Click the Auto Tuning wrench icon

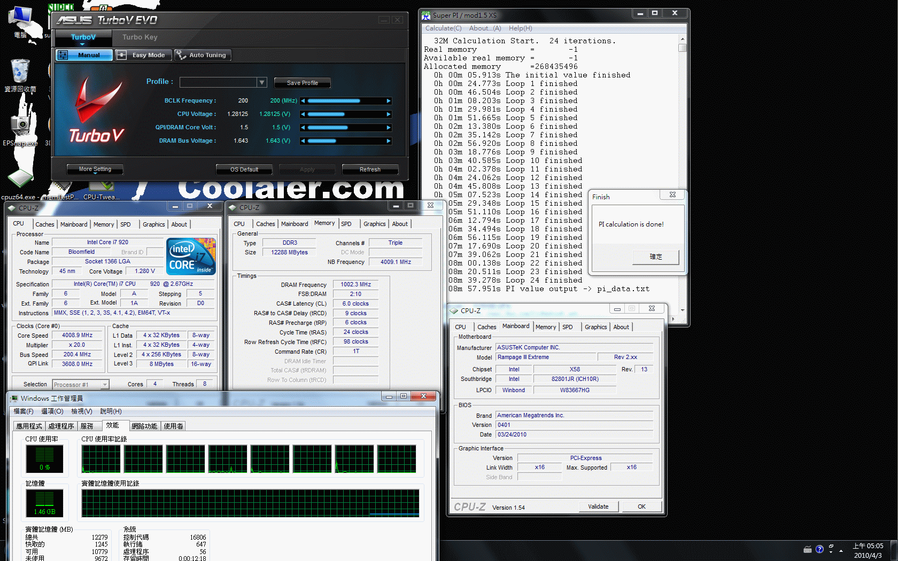click(181, 55)
